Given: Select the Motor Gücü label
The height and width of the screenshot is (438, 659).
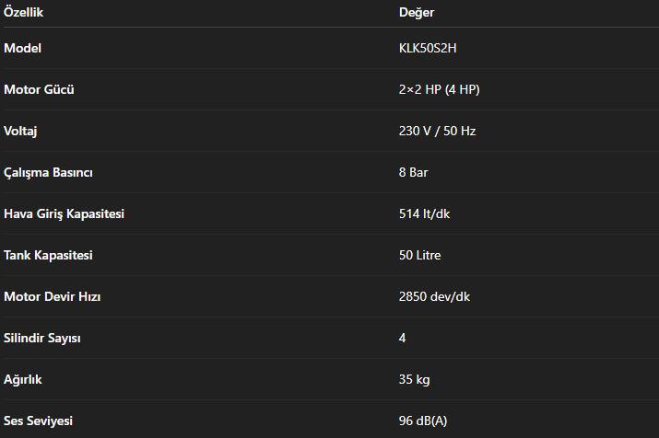Looking at the screenshot, I should tap(39, 89).
